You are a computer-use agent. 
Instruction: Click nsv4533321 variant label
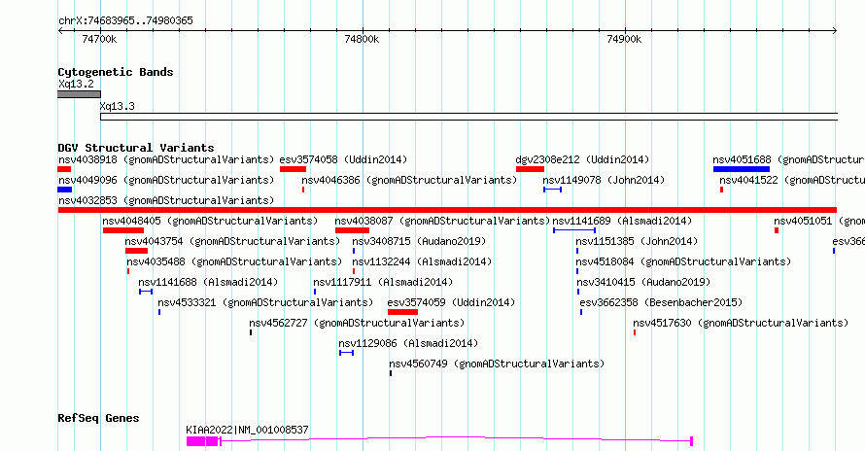click(265, 303)
